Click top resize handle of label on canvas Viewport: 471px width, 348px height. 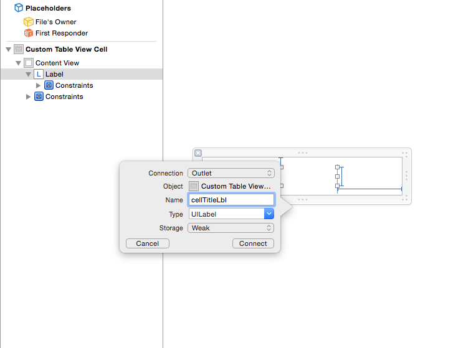pyautogui.click(x=337, y=167)
